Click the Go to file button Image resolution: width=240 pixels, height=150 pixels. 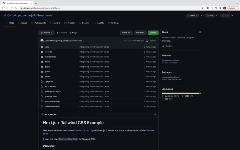126,33
